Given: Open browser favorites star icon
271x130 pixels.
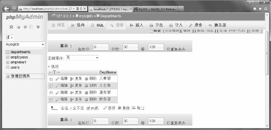Looking at the screenshot, I should pos(260,9).
